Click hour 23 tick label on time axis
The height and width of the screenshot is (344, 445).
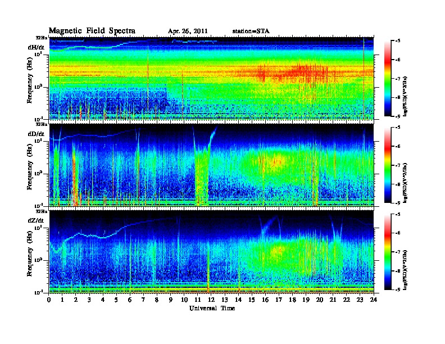point(360,300)
